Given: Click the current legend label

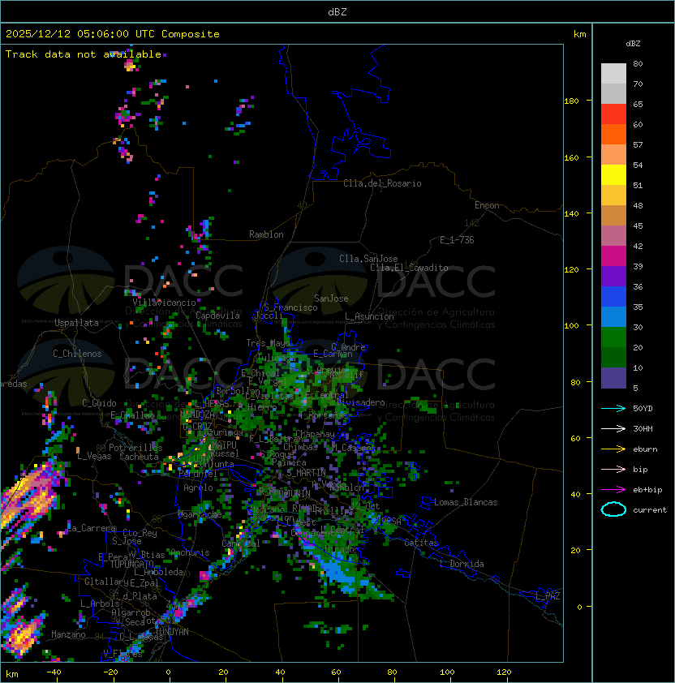Looking at the screenshot, I should click(x=650, y=510).
